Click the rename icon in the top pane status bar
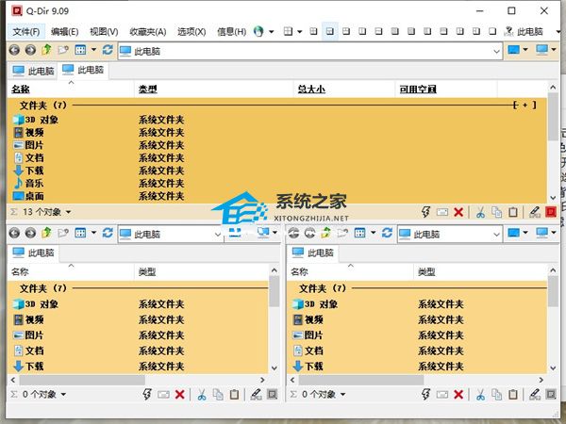The height and width of the screenshot is (424, 566). tap(442, 212)
